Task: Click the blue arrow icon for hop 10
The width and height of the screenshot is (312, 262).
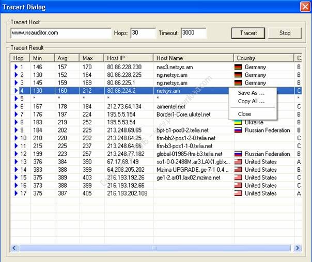Action: coord(17,138)
